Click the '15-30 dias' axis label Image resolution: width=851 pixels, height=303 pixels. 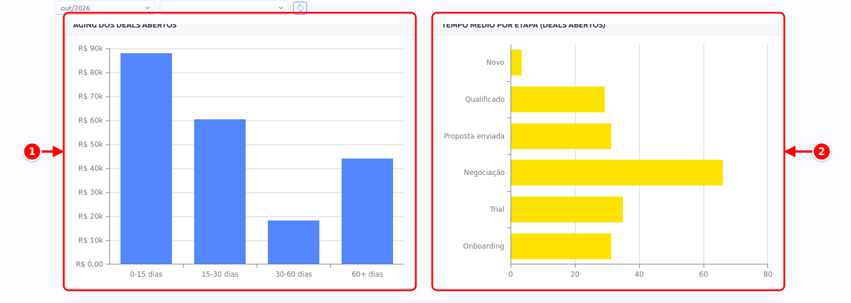(x=220, y=274)
